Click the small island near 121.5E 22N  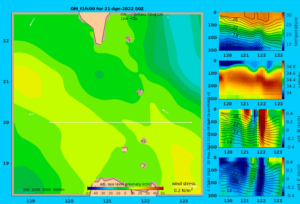coord(128,39)
